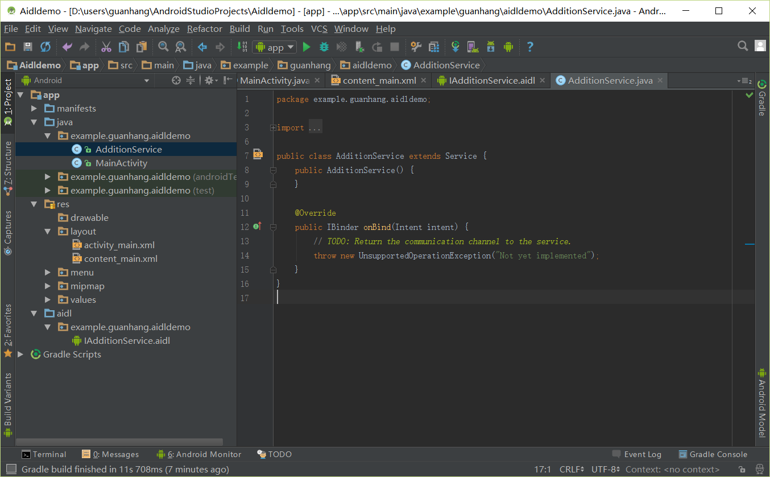Click the Replace magnifier-with-A icon

pos(180,47)
